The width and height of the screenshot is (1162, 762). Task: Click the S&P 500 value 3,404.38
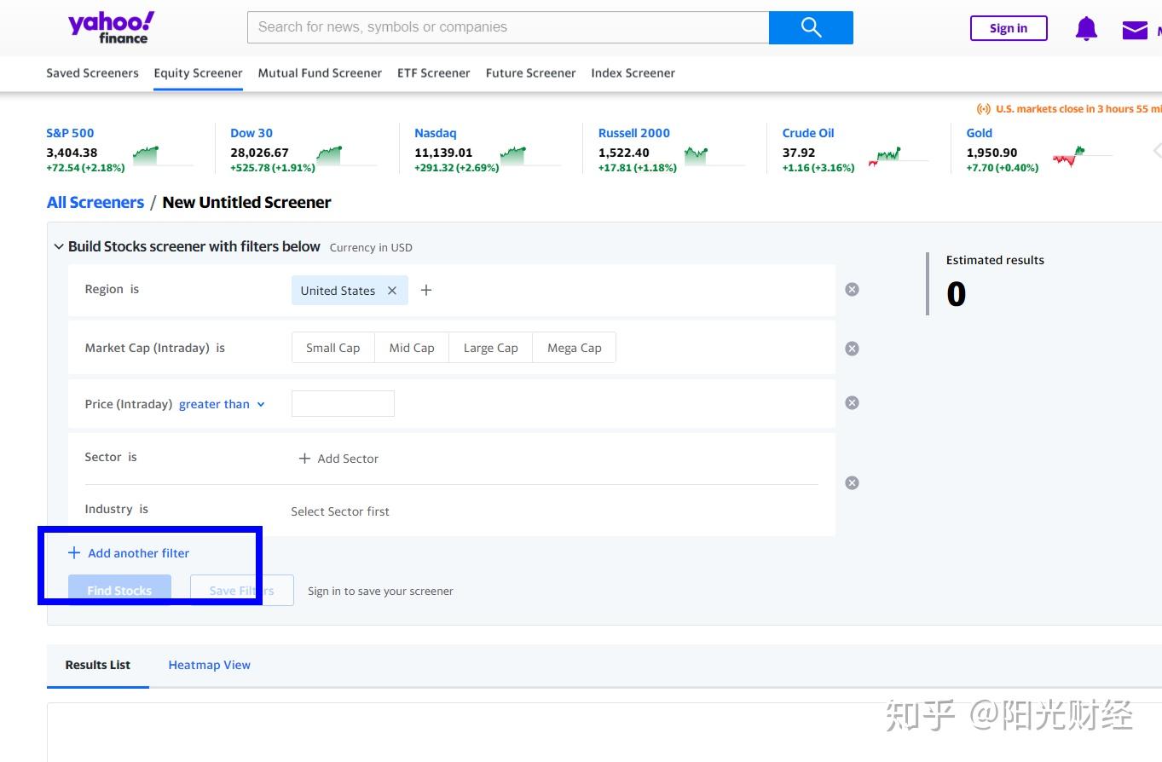click(72, 153)
